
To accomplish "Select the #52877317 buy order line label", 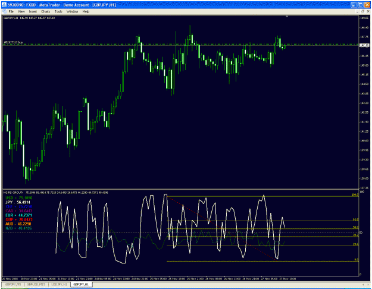I will click(x=13, y=42).
